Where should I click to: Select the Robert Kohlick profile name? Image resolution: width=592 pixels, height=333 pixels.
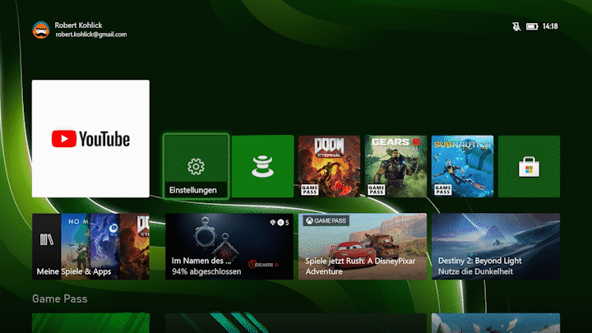[78, 25]
